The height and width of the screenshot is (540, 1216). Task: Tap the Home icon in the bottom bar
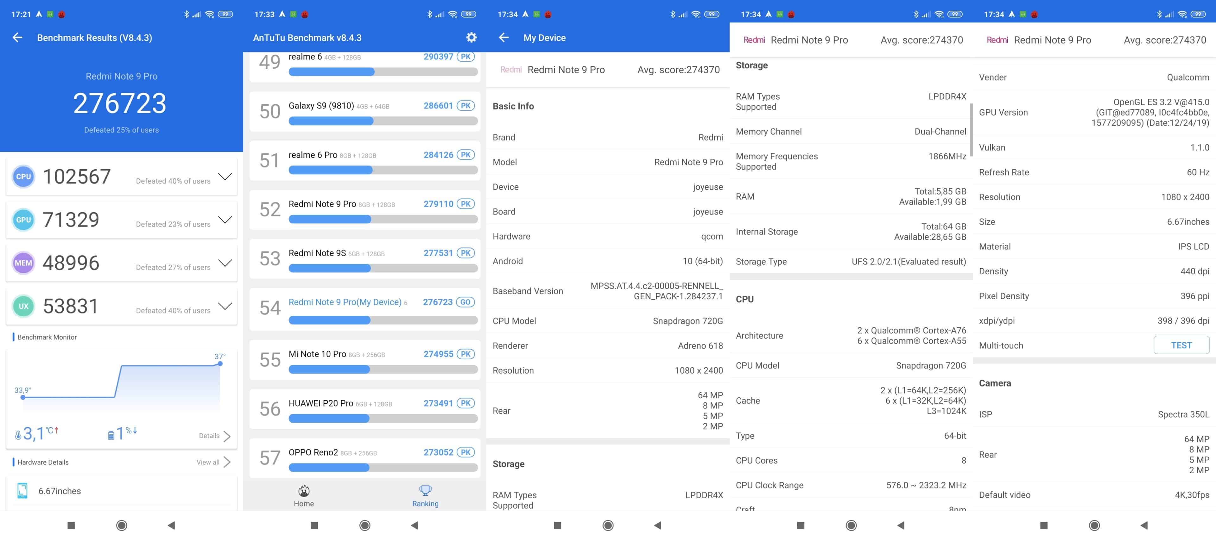click(304, 490)
